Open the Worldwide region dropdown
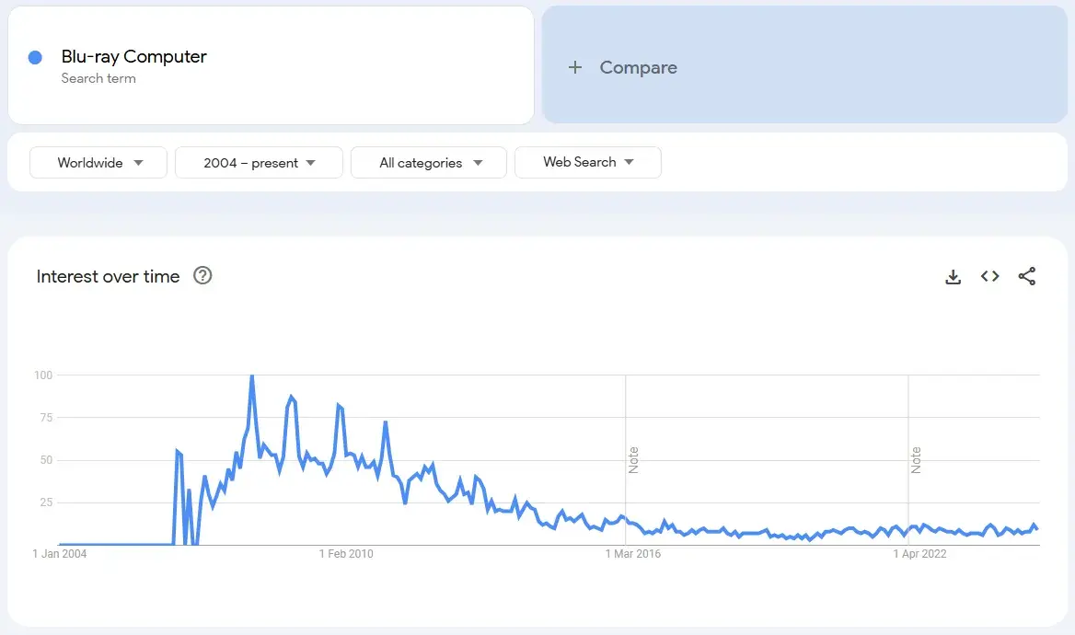Image resolution: width=1075 pixels, height=635 pixels. [99, 163]
